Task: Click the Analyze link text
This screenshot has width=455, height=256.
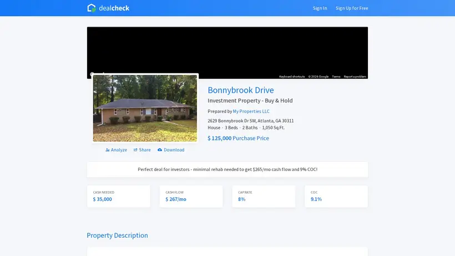Action: pyautogui.click(x=119, y=150)
